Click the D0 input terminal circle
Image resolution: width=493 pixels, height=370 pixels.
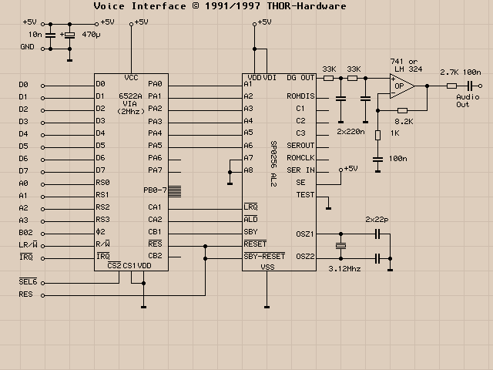[43, 84]
